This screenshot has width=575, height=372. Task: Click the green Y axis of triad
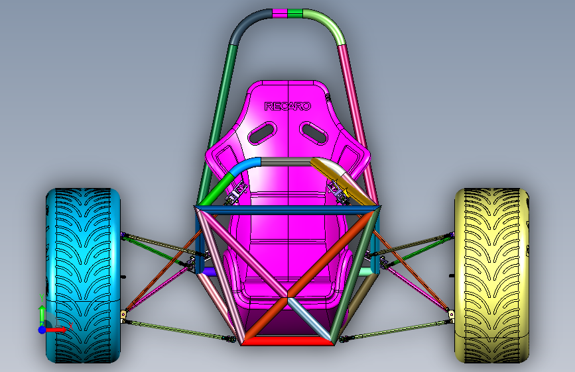[x=42, y=311]
